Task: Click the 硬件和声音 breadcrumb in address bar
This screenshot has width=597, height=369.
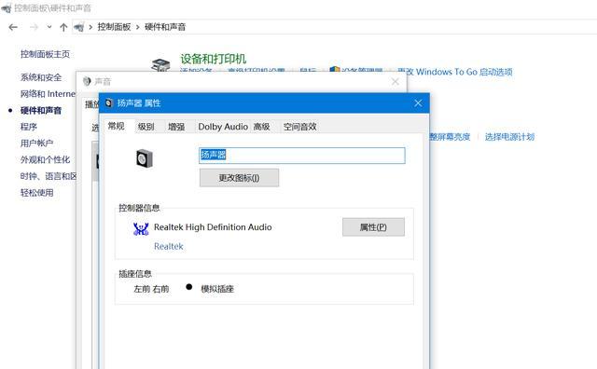Action: point(165,27)
